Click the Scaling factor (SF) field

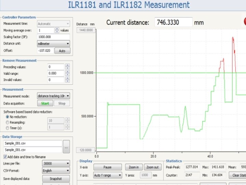pyautogui.click(x=53, y=37)
